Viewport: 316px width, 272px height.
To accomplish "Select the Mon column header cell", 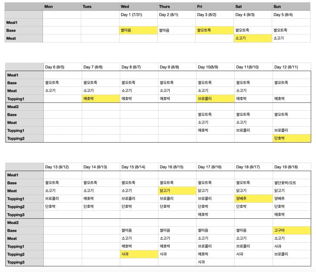I will point(62,6).
